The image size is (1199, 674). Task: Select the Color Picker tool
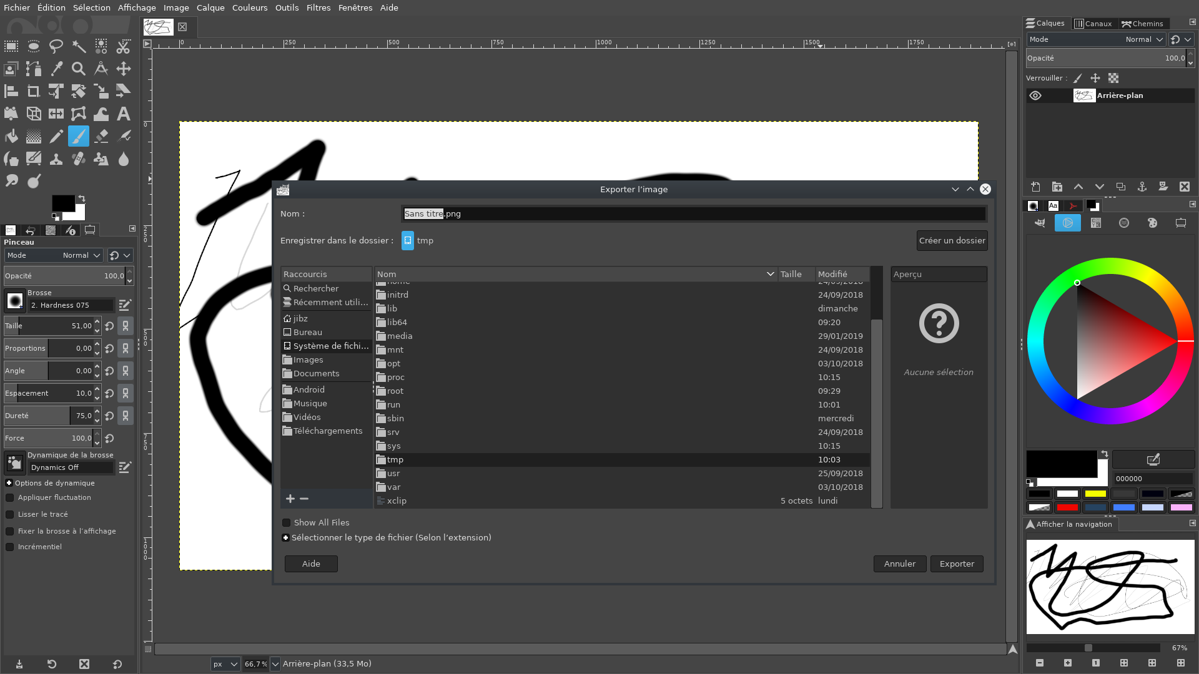pyautogui.click(x=56, y=69)
